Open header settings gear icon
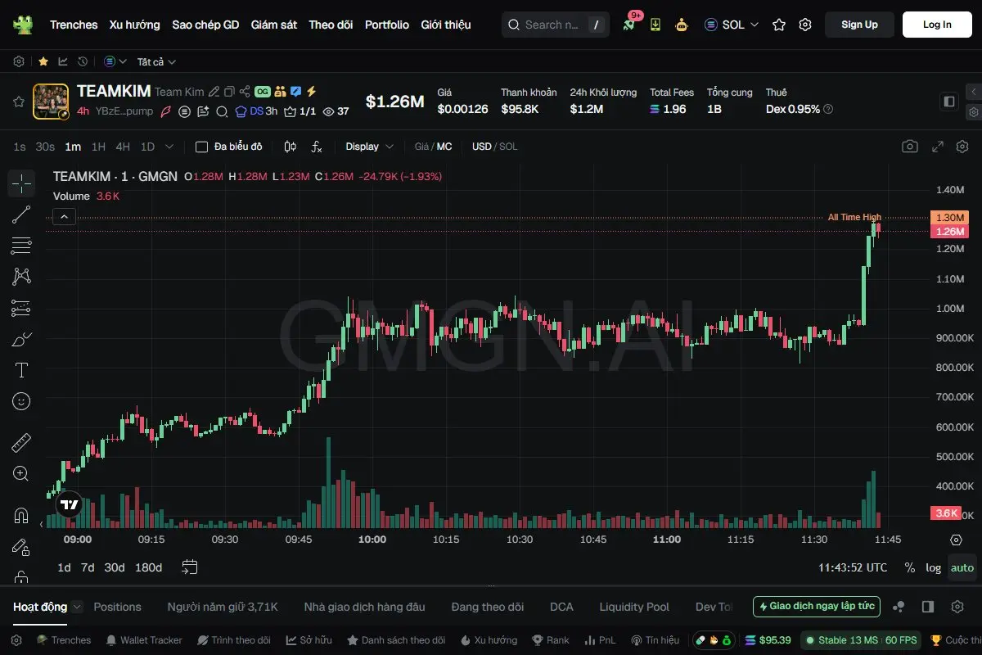Viewport: 982px width, 655px height. tap(805, 25)
